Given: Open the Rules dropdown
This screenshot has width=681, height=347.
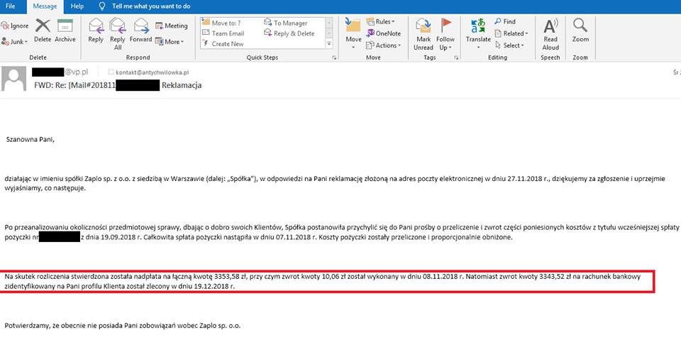Looking at the screenshot, I should [381, 22].
